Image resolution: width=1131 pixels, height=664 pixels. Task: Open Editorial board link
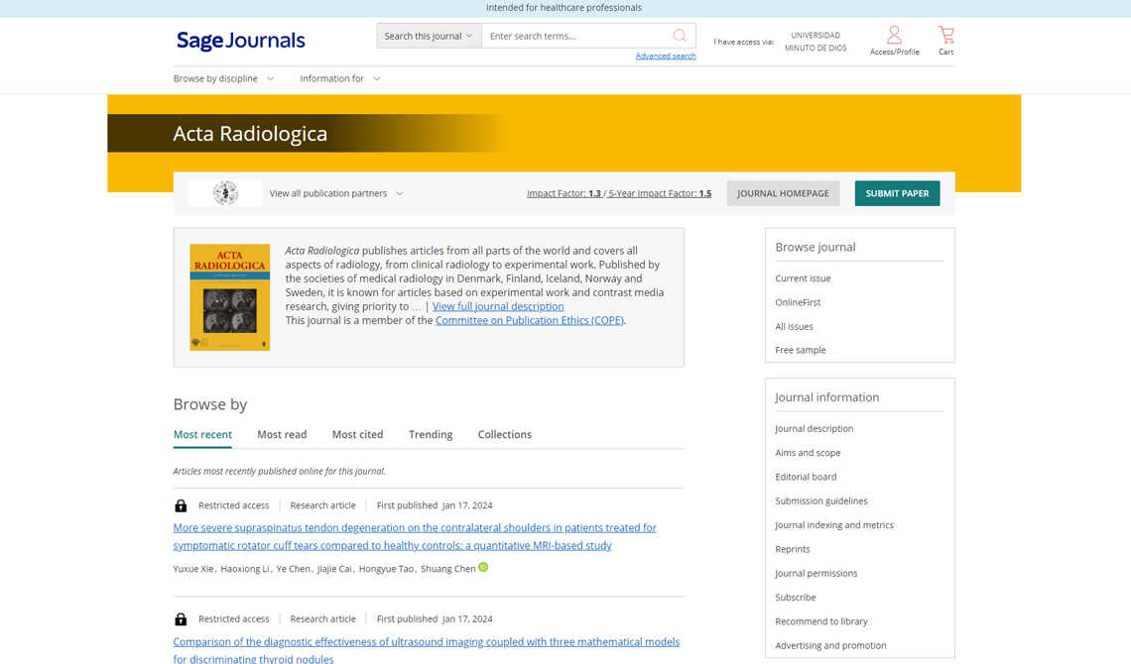point(806,477)
